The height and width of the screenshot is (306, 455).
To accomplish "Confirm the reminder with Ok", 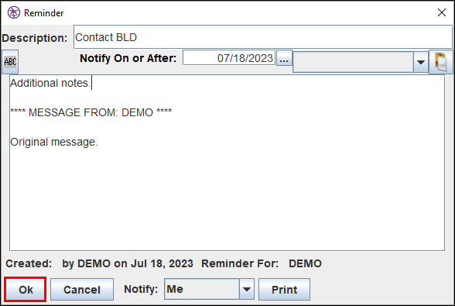I will (x=26, y=290).
